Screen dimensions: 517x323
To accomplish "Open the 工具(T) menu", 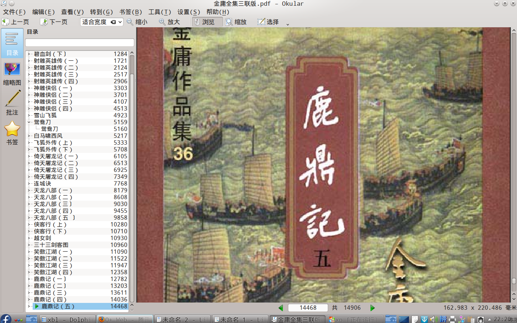I will [x=160, y=12].
